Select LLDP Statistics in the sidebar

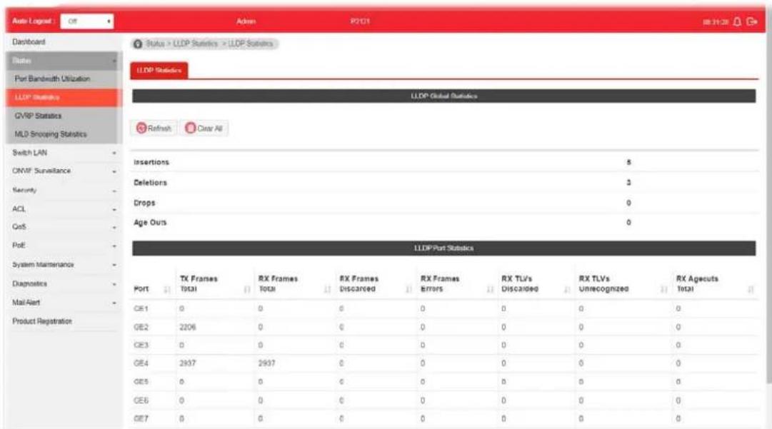[64, 97]
